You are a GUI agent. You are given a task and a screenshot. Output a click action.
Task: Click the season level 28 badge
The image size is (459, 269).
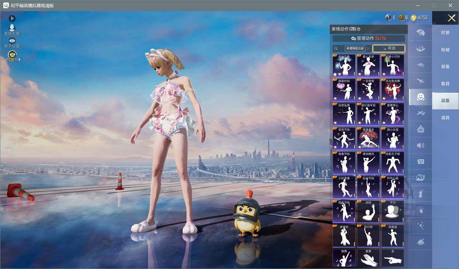click(x=12, y=55)
